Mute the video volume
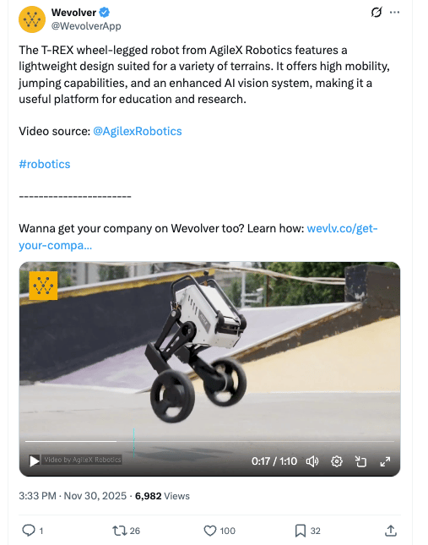 click(312, 461)
